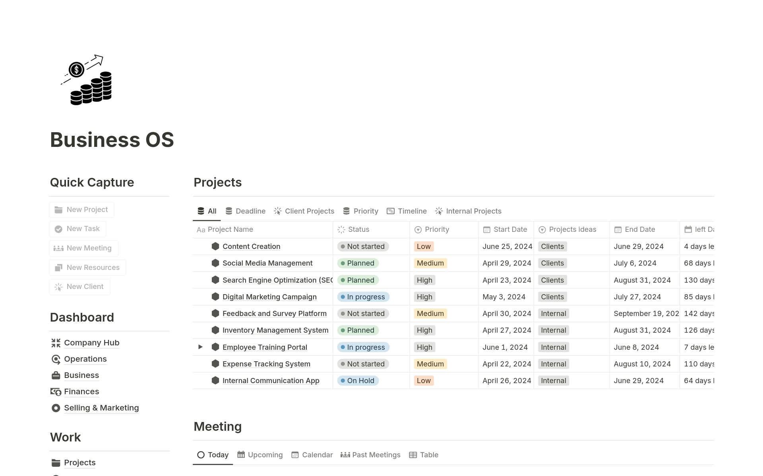Open the End Date column header menu
The image size is (763, 476).
click(639, 229)
